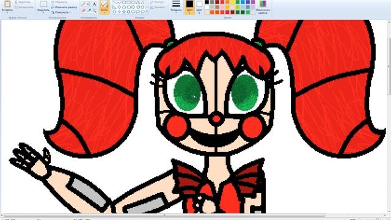Pick the green swatch in top row
The image size is (391, 220).
click(x=238, y=2)
